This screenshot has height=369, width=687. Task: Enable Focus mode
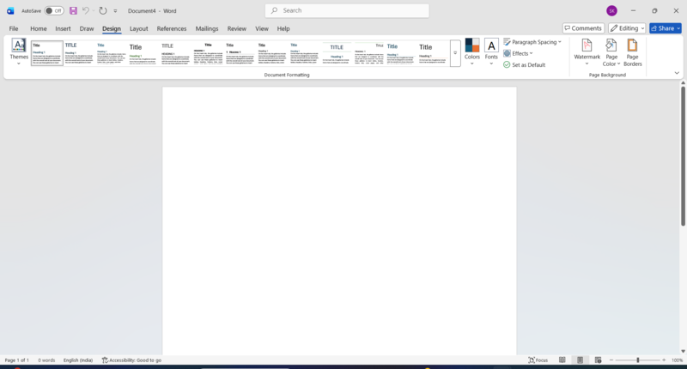click(538, 360)
